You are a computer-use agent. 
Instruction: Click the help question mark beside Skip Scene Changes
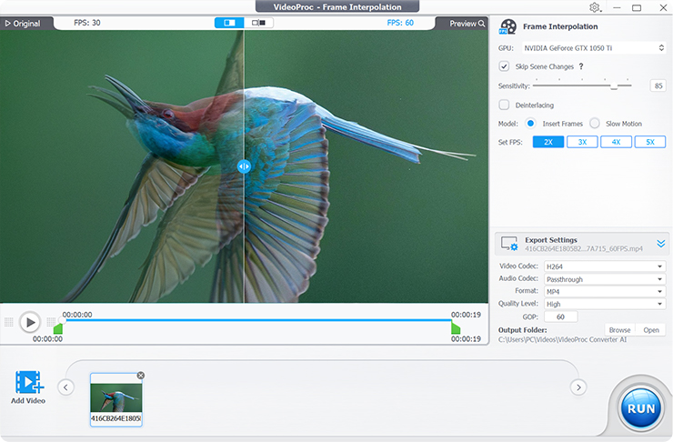click(581, 66)
